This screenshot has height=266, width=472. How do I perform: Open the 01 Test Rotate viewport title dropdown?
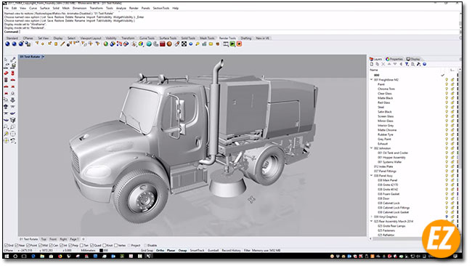click(44, 57)
